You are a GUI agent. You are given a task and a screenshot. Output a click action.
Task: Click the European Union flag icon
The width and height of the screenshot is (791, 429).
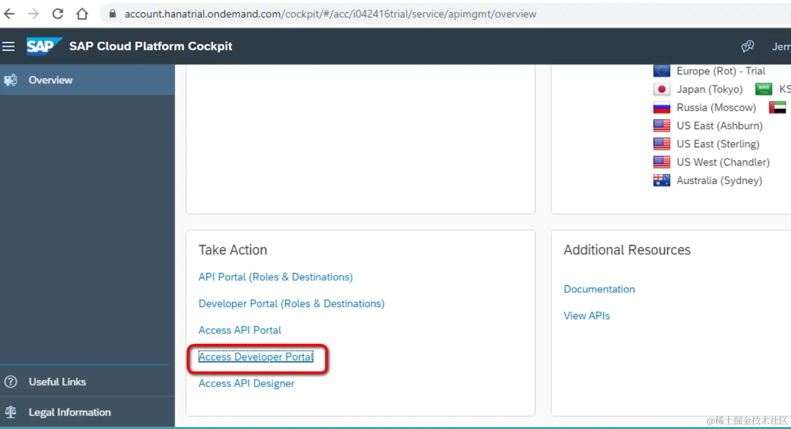click(662, 70)
